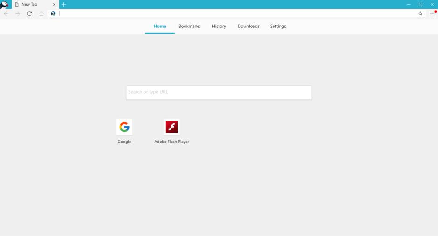Close the New Tab tab
The width and height of the screenshot is (438, 236).
(54, 5)
